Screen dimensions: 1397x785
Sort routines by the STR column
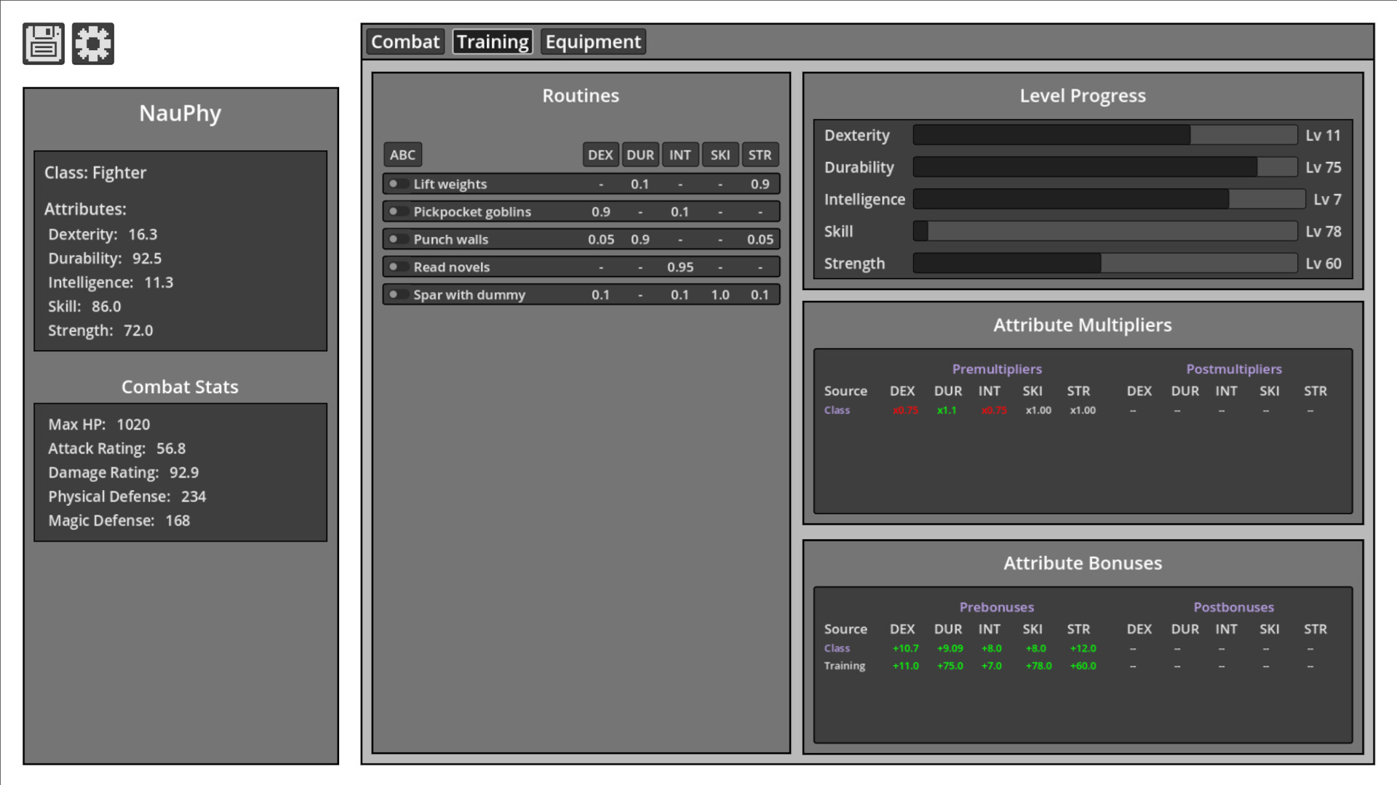(760, 154)
